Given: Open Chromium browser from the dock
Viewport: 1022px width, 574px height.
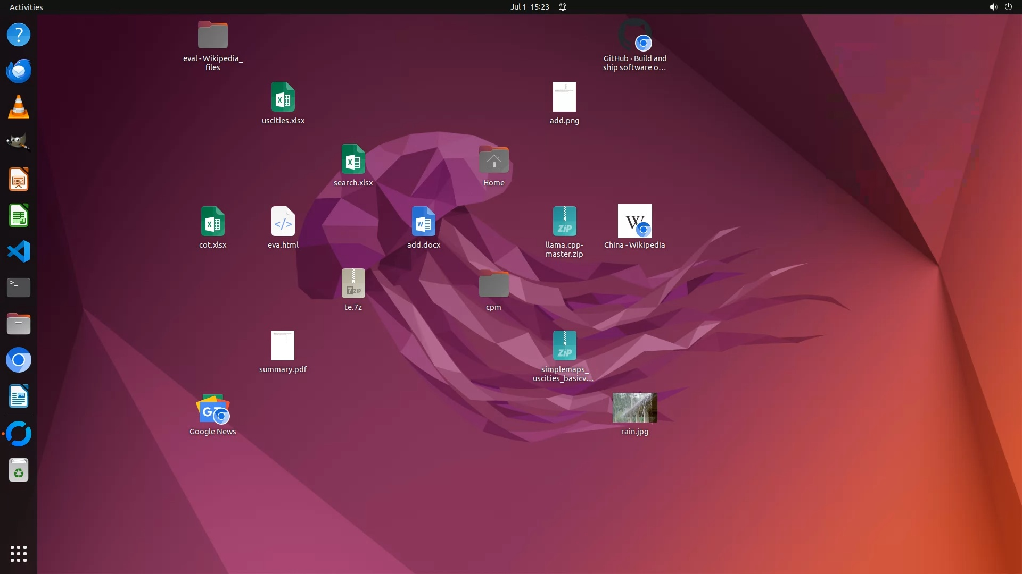Looking at the screenshot, I should (19, 360).
